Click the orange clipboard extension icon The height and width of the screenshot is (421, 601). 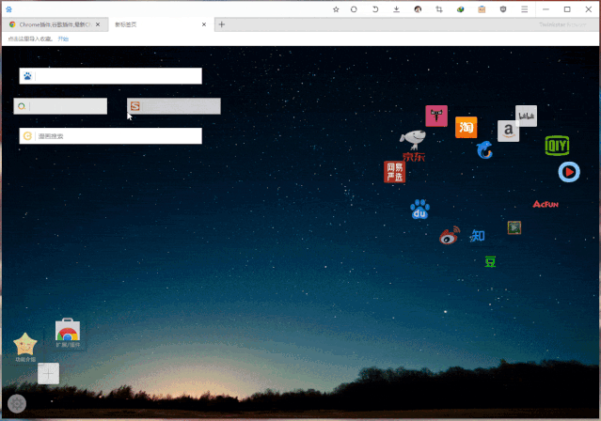pyautogui.click(x=482, y=9)
